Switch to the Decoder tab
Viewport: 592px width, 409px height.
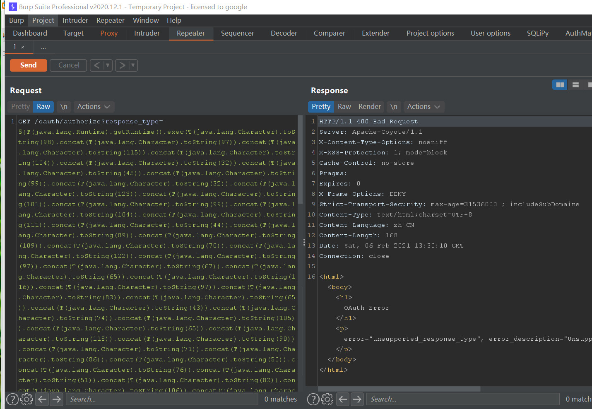pyautogui.click(x=284, y=33)
